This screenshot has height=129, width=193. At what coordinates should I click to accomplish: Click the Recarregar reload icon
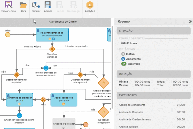pyautogui.click(x=74, y=5)
